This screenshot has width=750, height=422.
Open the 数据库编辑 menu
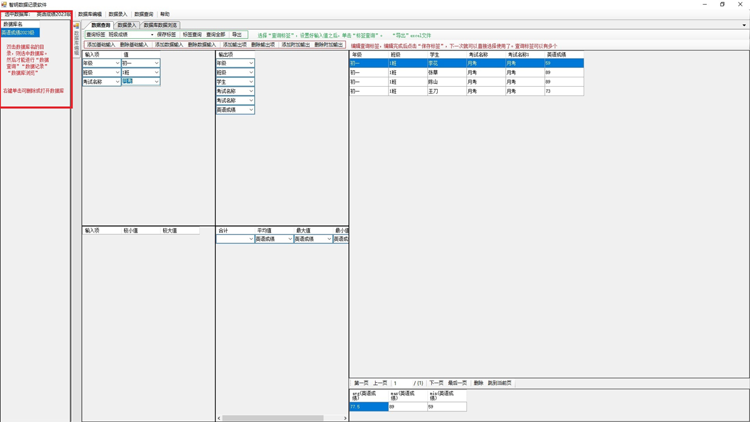90,14
